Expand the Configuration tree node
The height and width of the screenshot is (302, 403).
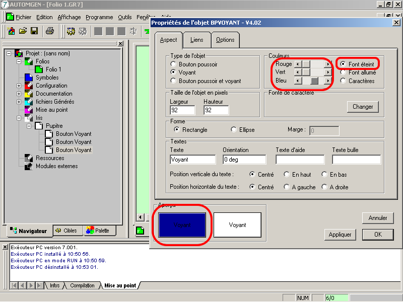[x=19, y=86]
